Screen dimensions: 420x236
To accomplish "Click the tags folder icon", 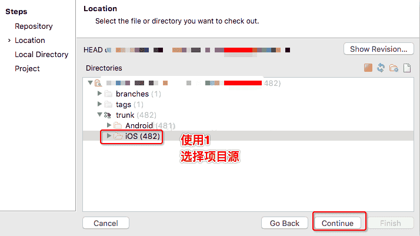I will (x=108, y=105).
